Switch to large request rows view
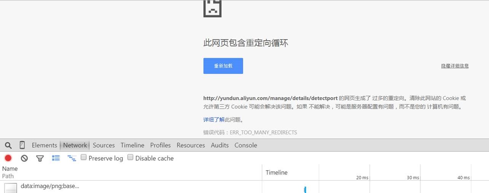Image resolution: width=489 pixels, height=193 pixels. tap(56, 158)
